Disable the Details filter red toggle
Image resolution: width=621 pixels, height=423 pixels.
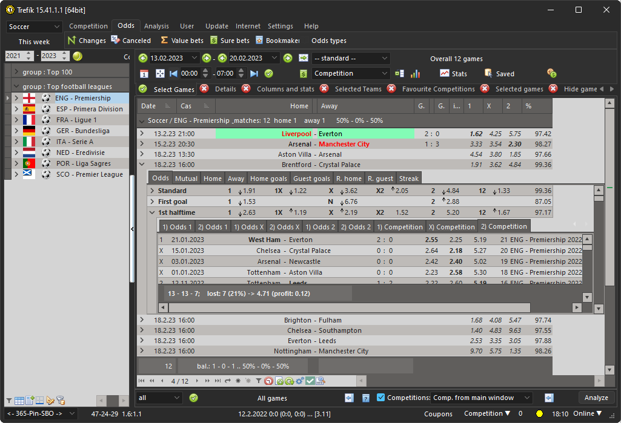click(x=205, y=89)
